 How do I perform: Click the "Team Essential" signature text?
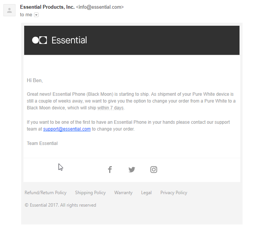click(x=42, y=143)
